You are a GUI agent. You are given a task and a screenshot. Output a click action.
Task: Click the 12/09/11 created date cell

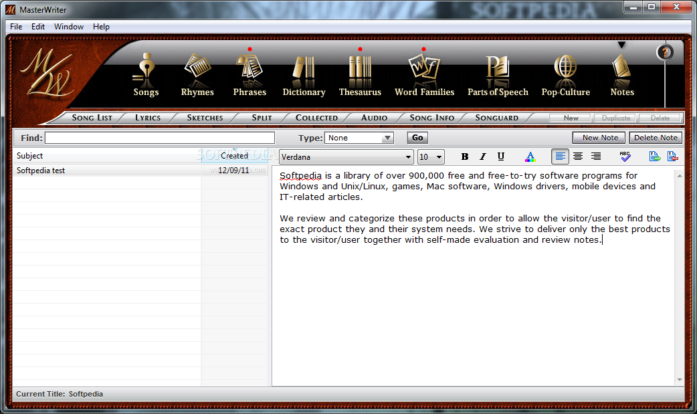(234, 171)
